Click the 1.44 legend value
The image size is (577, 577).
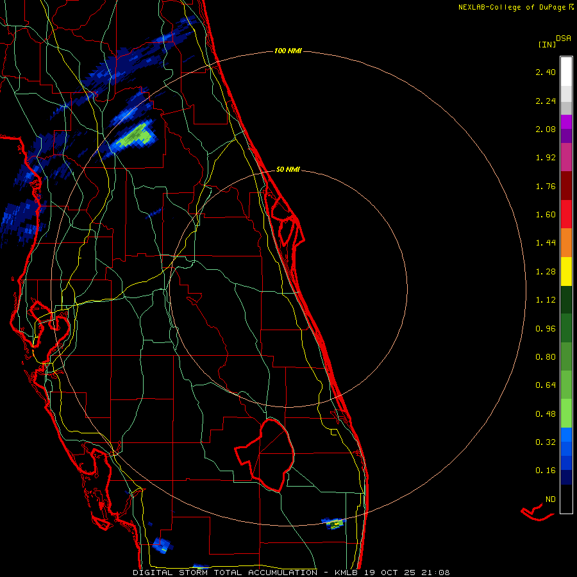tap(546, 243)
